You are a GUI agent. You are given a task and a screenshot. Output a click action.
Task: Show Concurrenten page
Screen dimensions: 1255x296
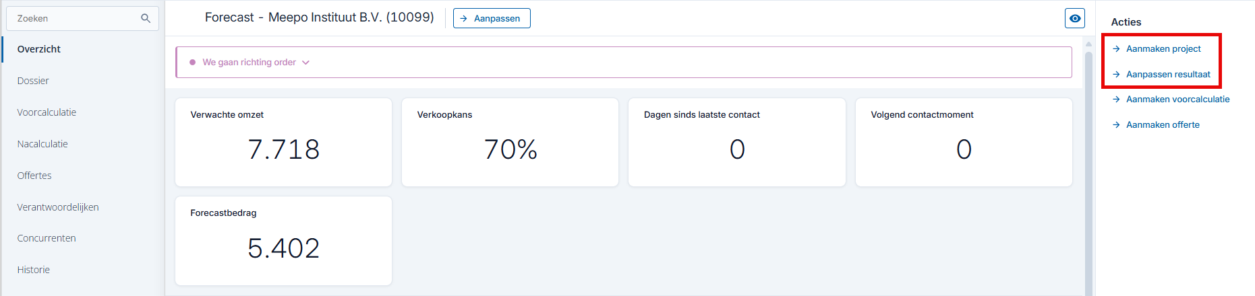(x=47, y=238)
